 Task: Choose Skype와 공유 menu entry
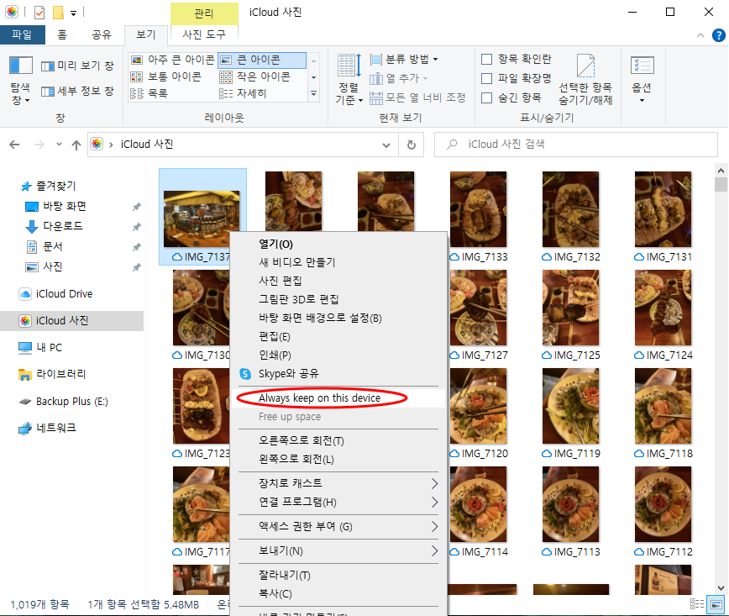point(338,374)
